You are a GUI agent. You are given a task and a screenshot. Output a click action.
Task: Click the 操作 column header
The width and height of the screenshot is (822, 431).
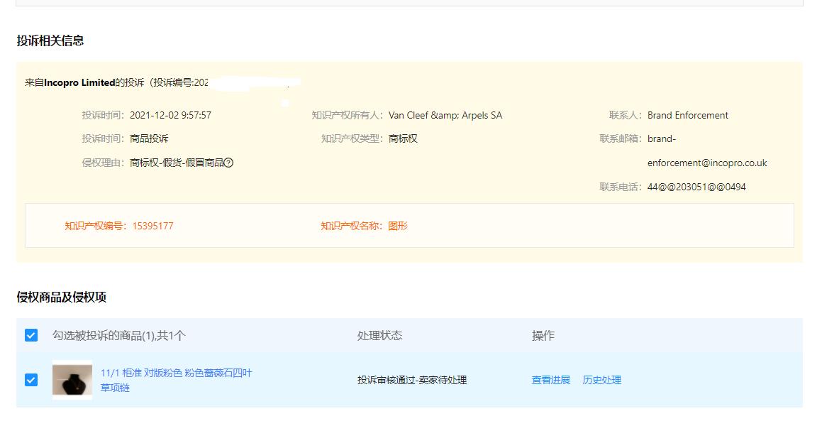click(x=543, y=335)
